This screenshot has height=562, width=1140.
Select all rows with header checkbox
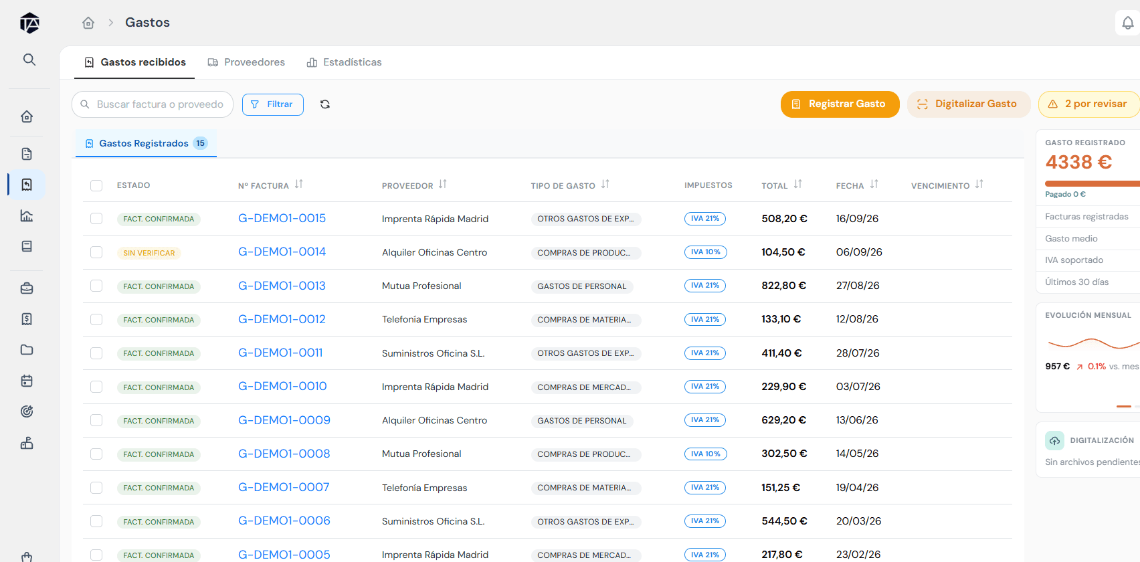96,185
